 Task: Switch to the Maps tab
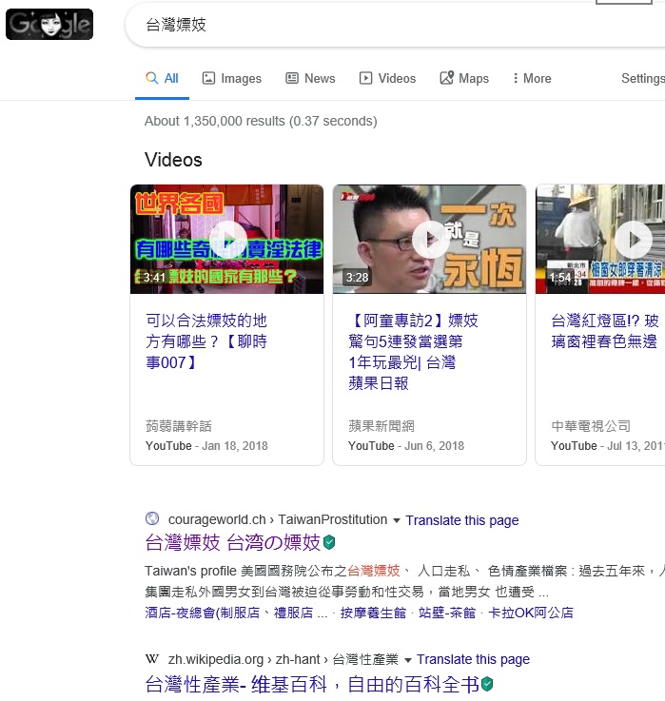(464, 79)
